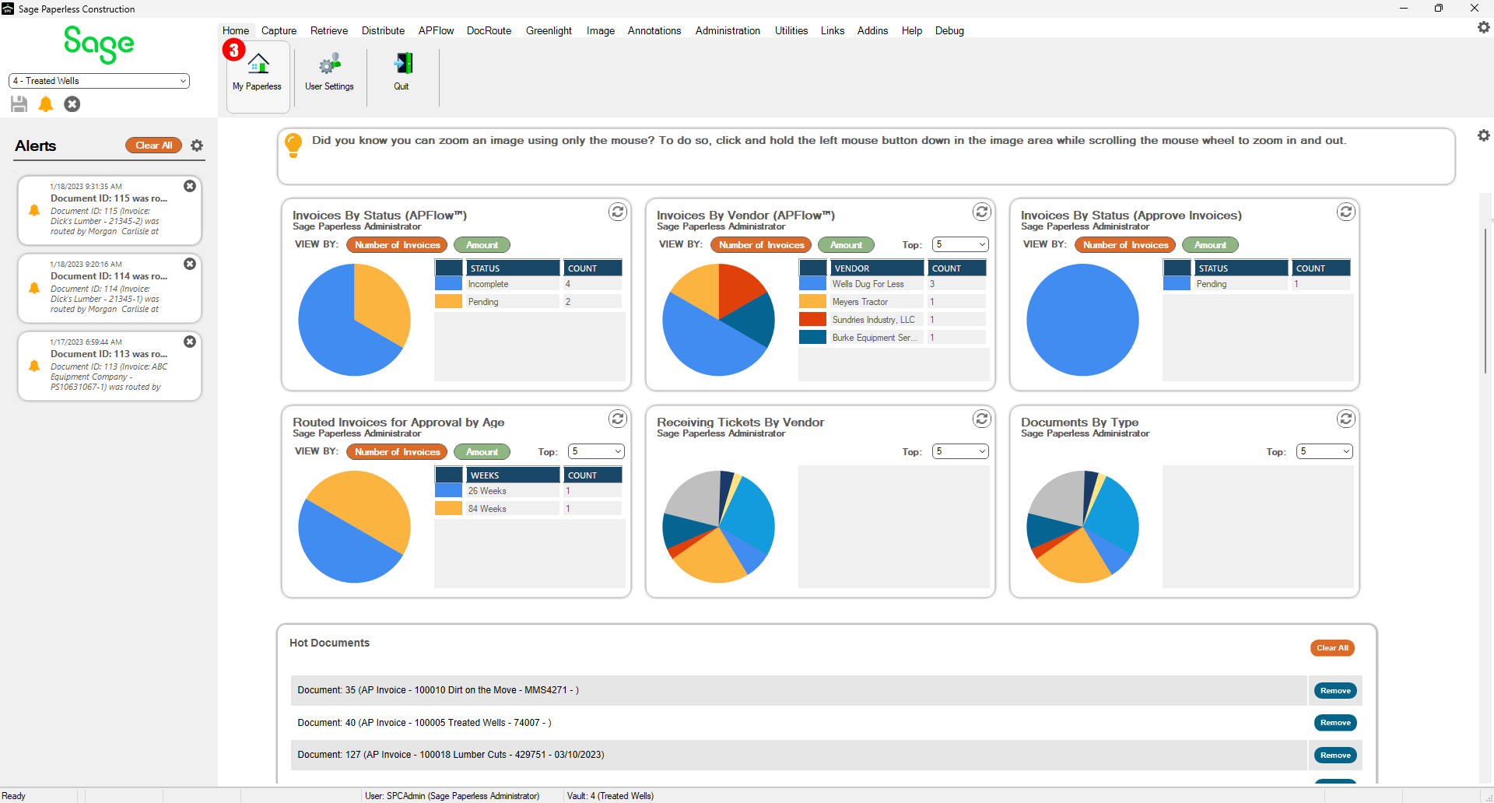The height and width of the screenshot is (803, 1494).
Task: Open the vault dropdown '4 - Treated Wells'
Action: (99, 81)
